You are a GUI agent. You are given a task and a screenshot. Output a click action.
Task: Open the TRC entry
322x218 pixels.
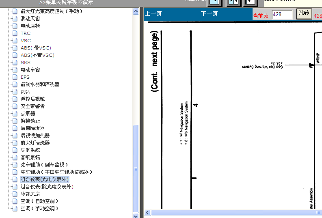[x=26, y=33]
